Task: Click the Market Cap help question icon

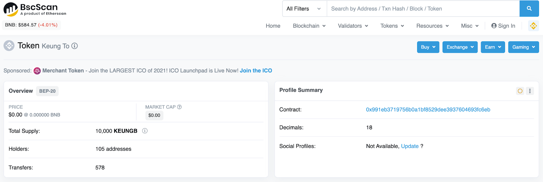Action: click(x=180, y=107)
